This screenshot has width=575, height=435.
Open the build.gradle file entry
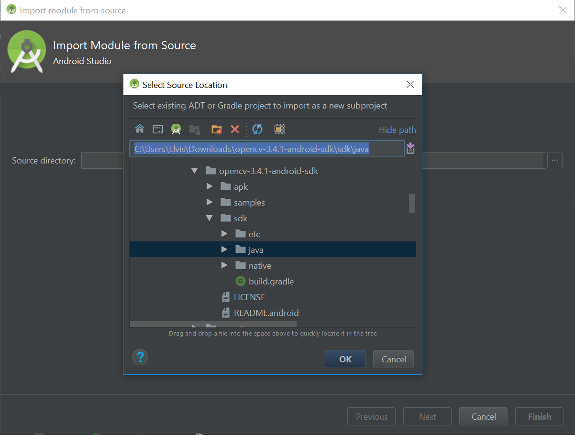click(270, 281)
